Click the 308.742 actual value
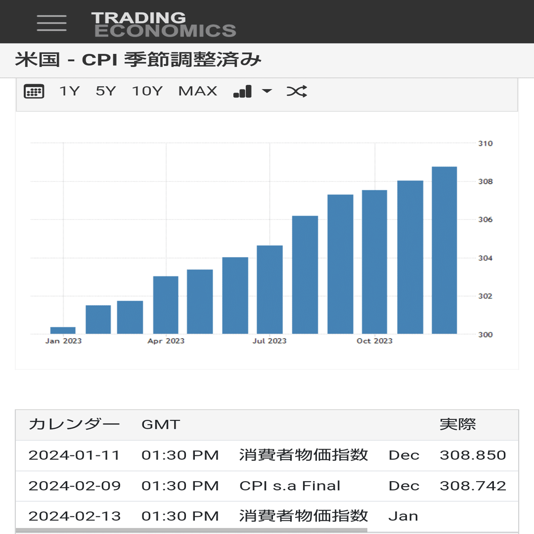 coord(473,486)
